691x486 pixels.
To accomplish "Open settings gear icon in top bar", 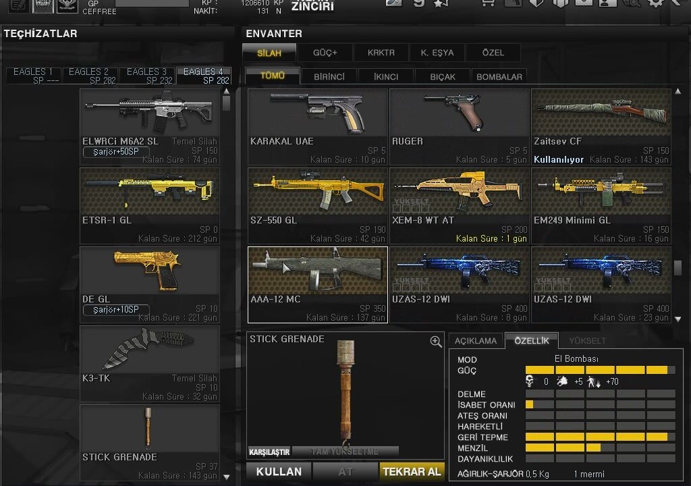I will [655, 3].
